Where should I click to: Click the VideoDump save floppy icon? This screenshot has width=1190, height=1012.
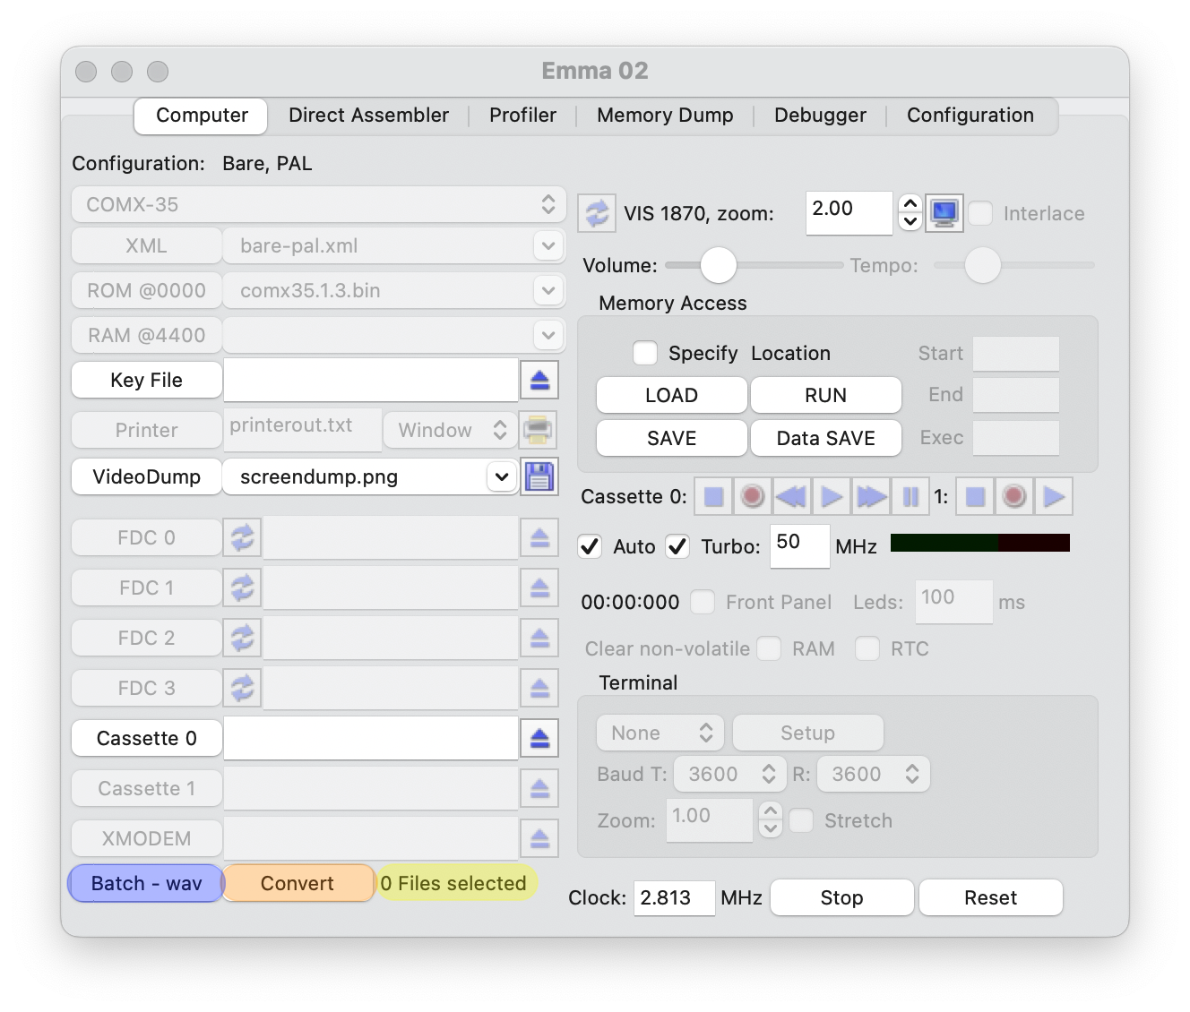point(539,476)
